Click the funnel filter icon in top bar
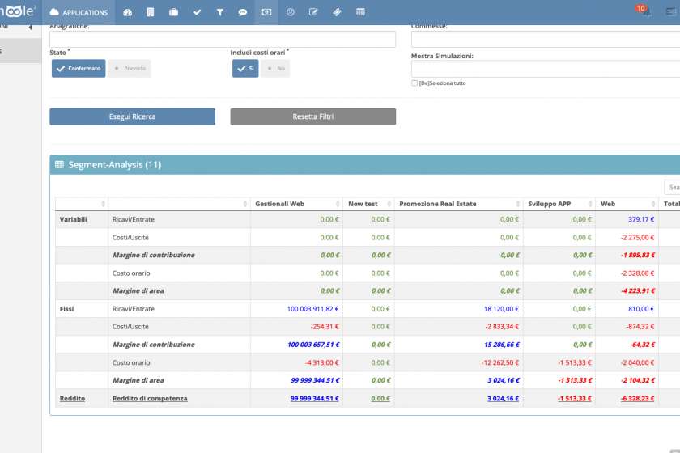Image resolution: width=680 pixels, height=453 pixels. pyautogui.click(x=220, y=12)
